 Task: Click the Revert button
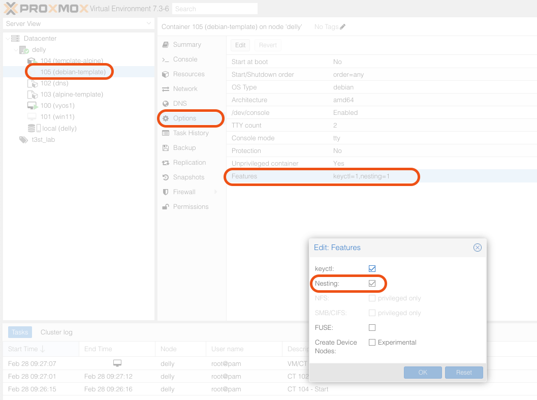[268, 45]
